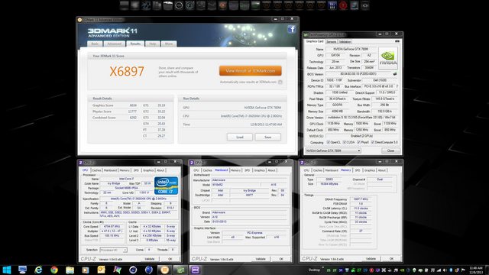Click the Desktop toolbar label on taskbar
The width and height of the screenshot is (489, 275).
point(314,270)
